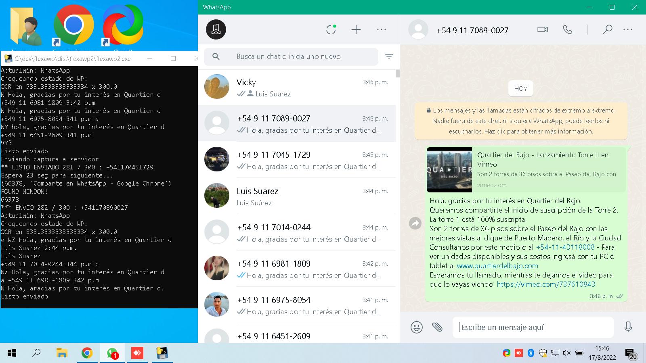Attach a file with the paperclip icon
This screenshot has height=363, width=646.
click(x=437, y=327)
